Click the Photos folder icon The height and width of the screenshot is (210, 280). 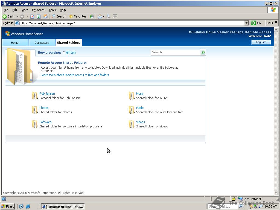pyautogui.click(x=35, y=110)
